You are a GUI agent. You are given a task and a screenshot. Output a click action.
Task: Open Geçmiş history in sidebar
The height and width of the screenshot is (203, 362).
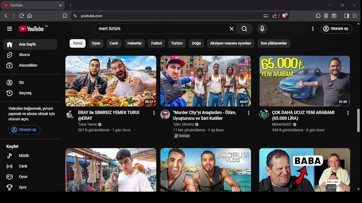coord(30,93)
